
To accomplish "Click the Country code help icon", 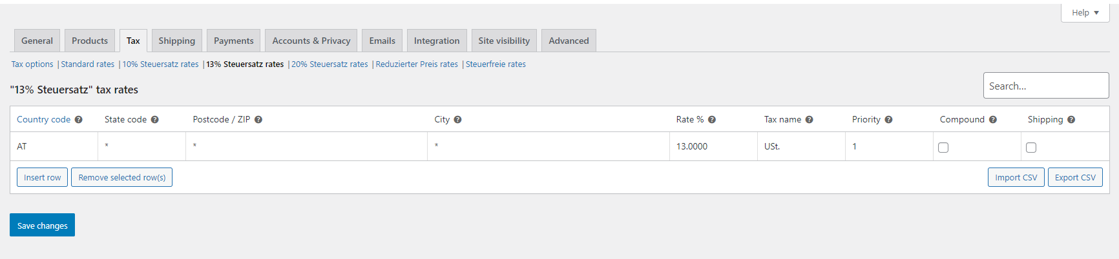I will 79,120.
